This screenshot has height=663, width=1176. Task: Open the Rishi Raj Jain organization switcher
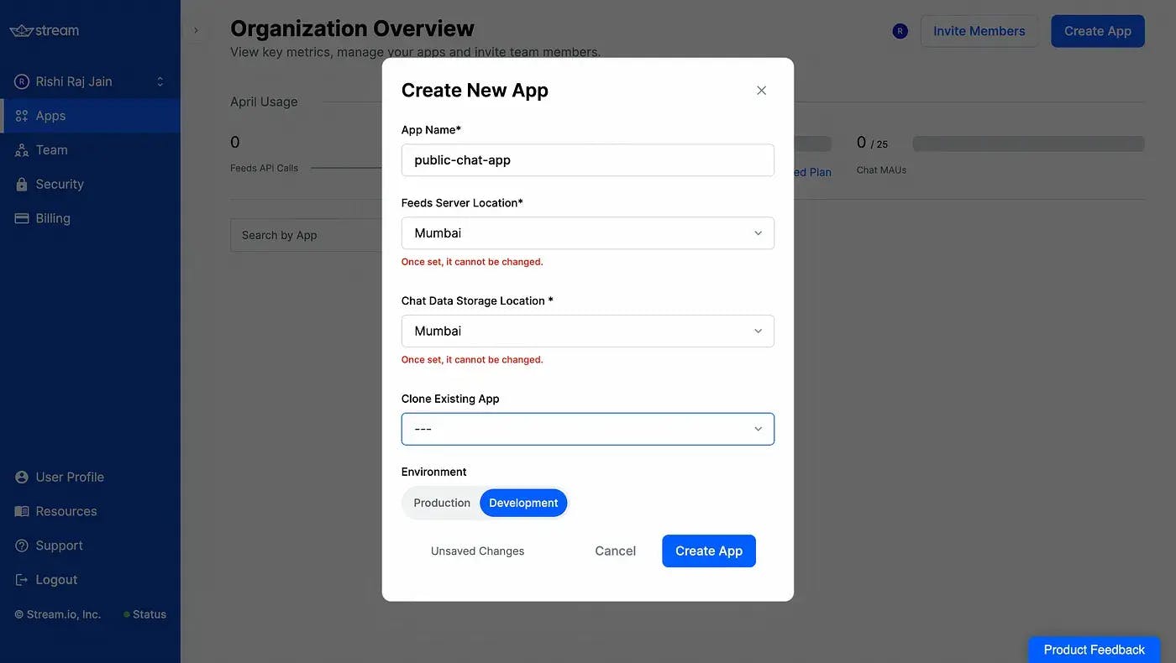tap(90, 81)
